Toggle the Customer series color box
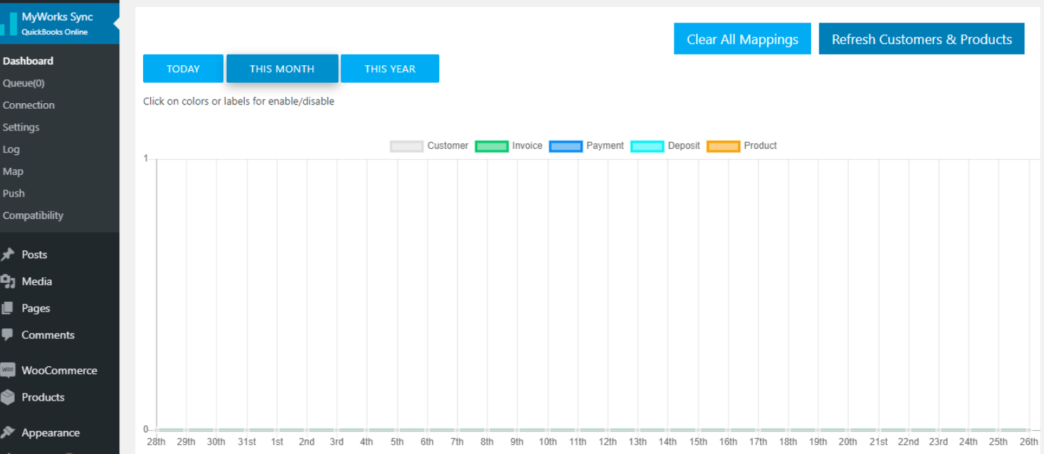Viewport: 1044px width, 454px height. coord(407,146)
